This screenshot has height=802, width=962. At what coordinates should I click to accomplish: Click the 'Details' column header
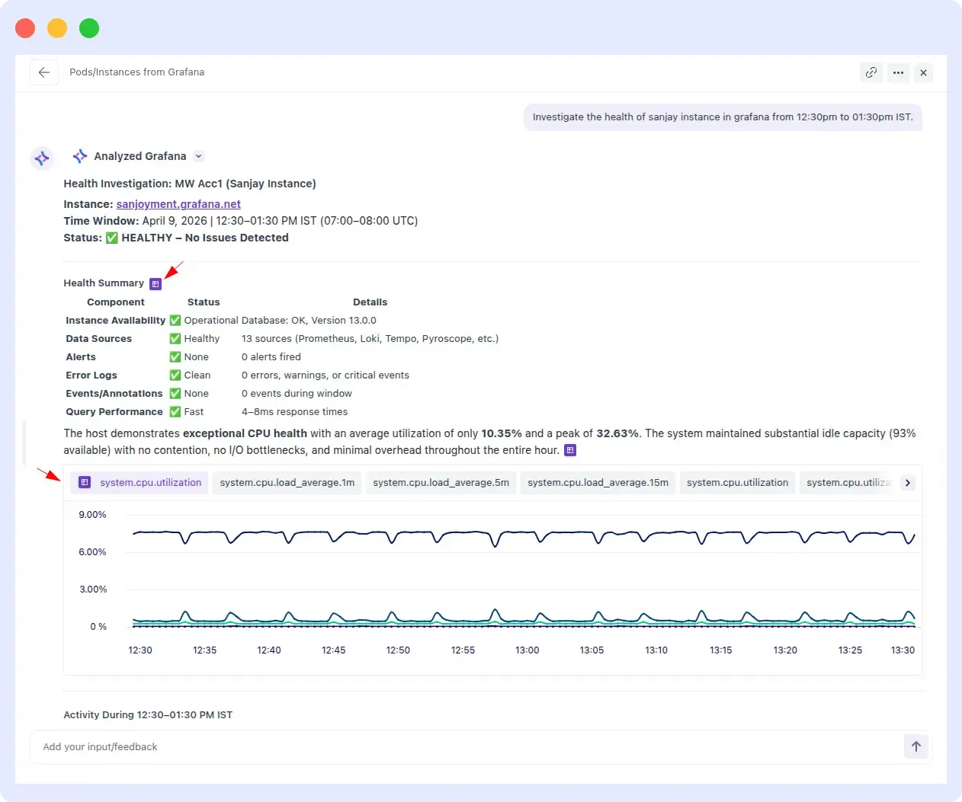tap(370, 302)
